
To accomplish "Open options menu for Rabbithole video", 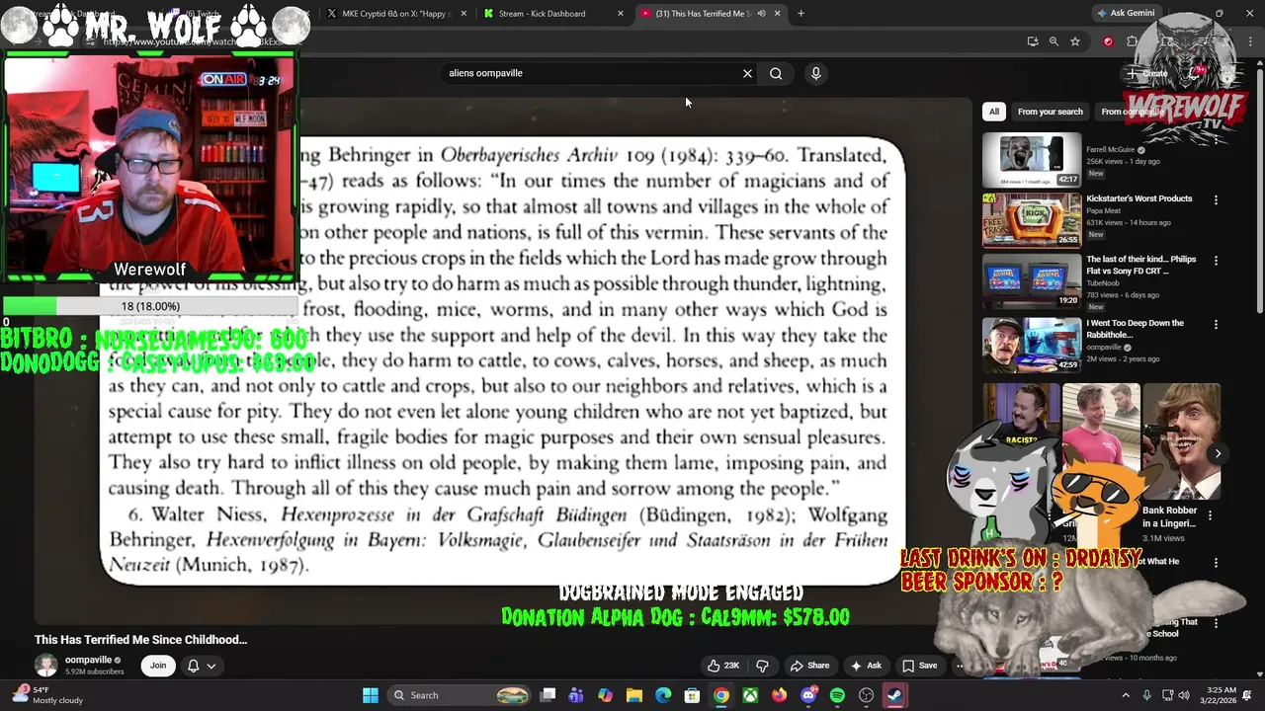I will (1216, 324).
